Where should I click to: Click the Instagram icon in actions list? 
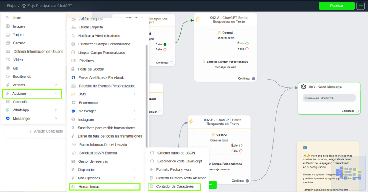[74, 120]
